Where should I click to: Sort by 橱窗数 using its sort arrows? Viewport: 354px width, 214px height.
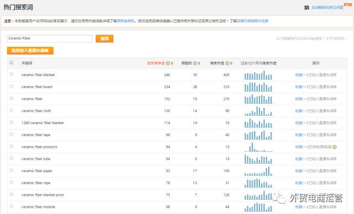coord(199,63)
